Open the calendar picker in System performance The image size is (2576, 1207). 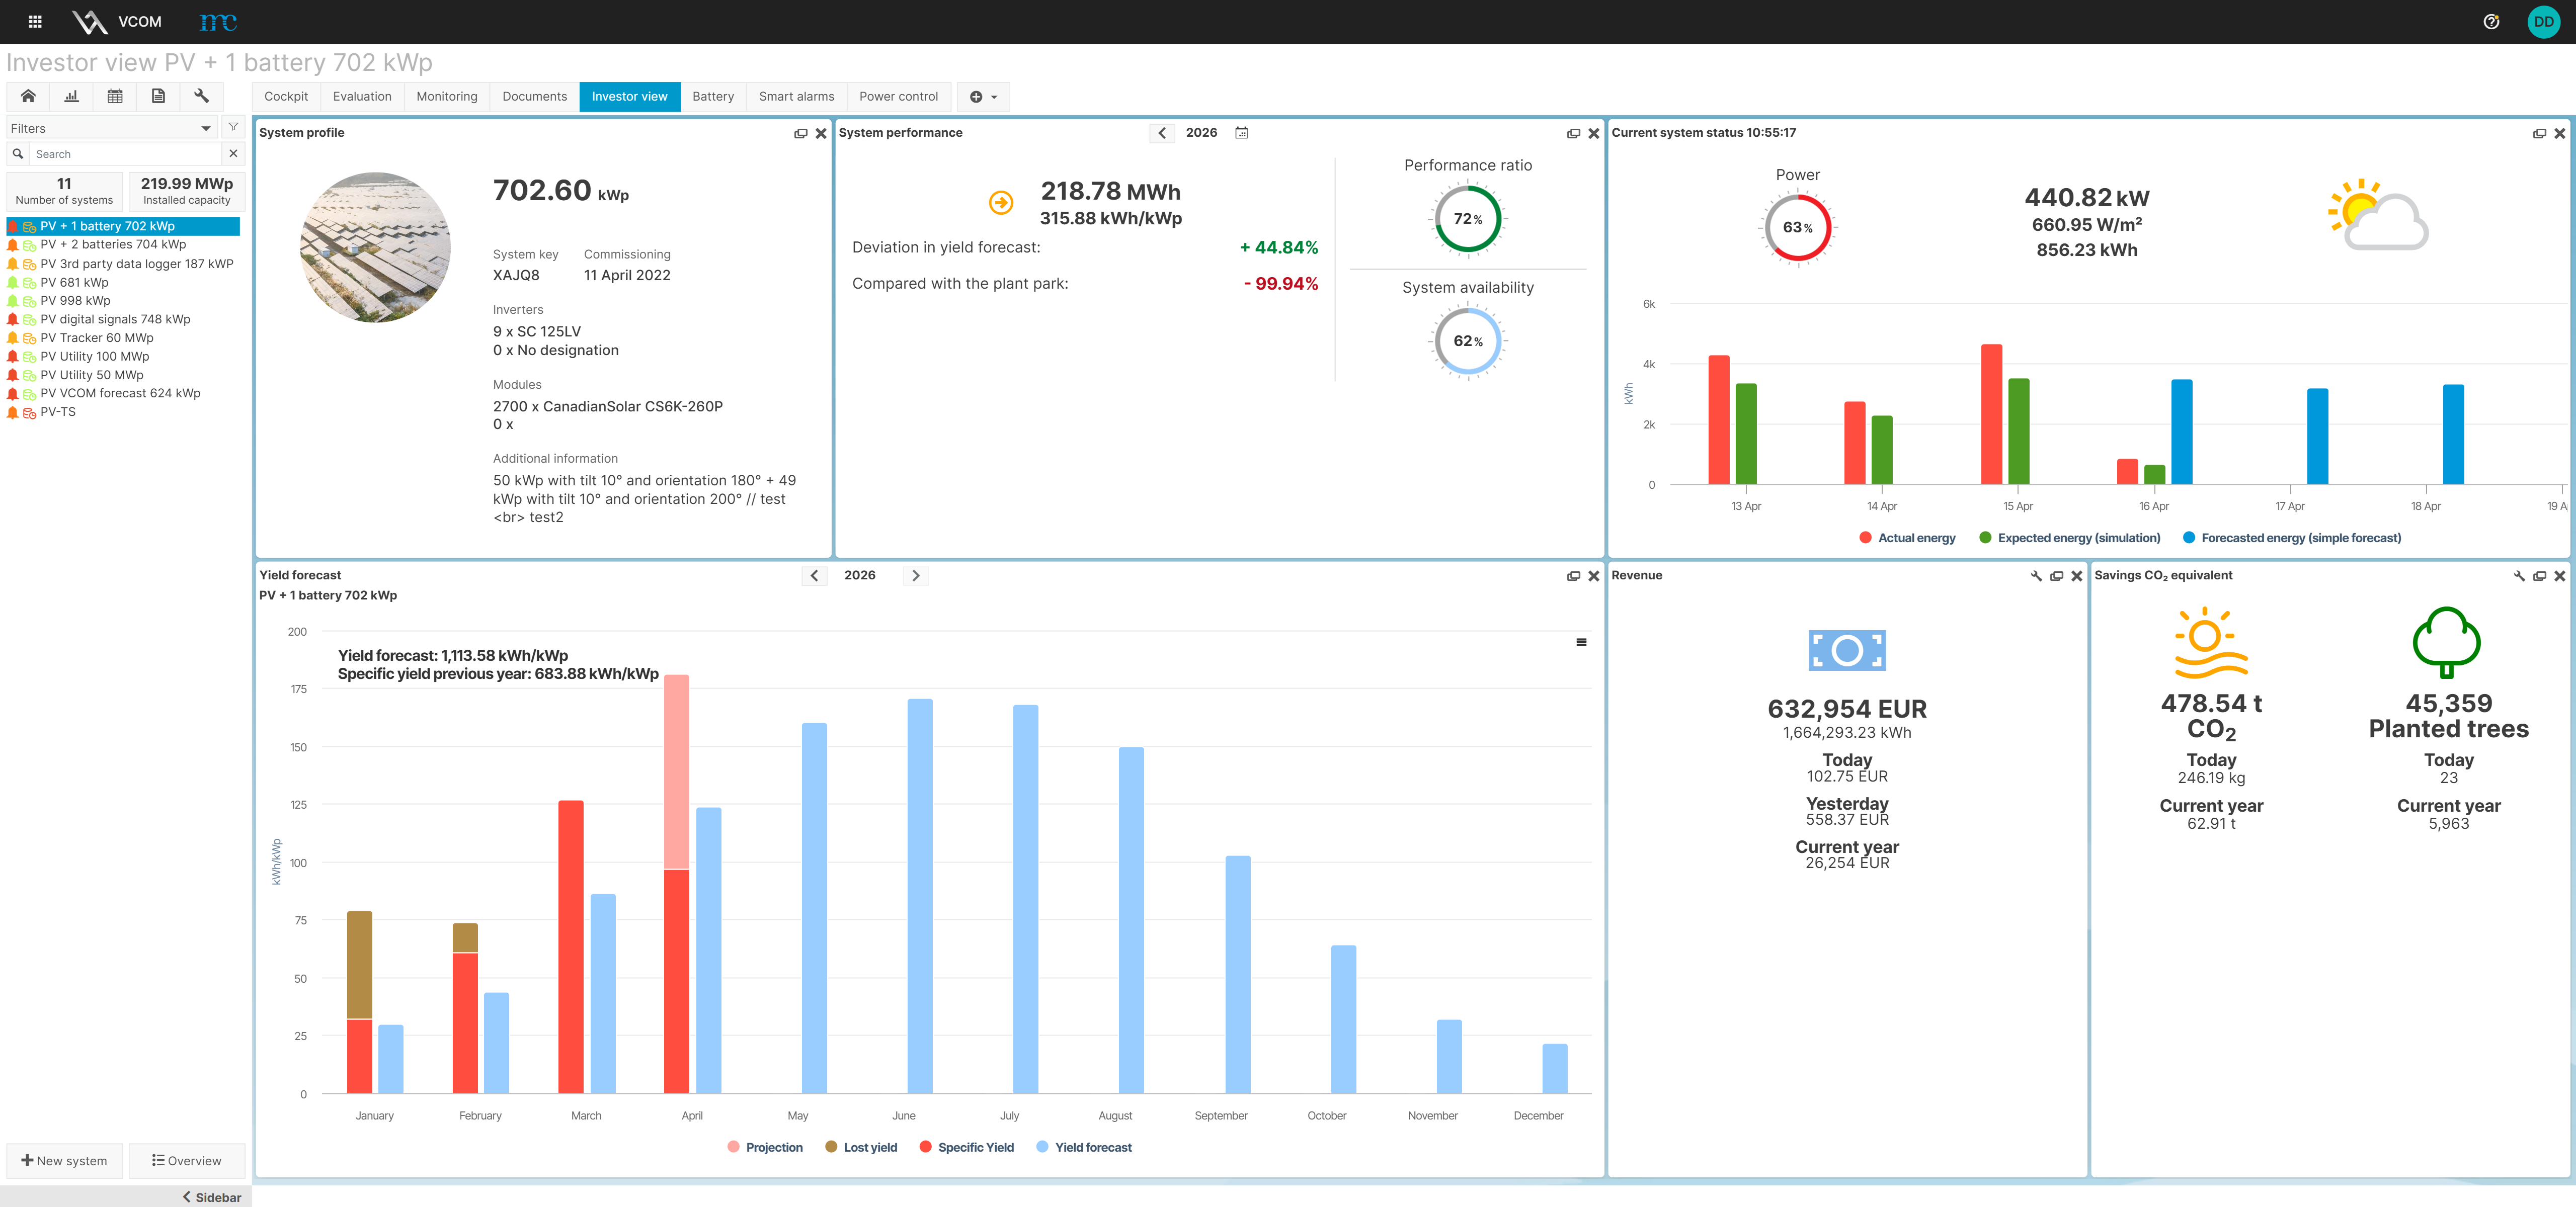(1241, 133)
